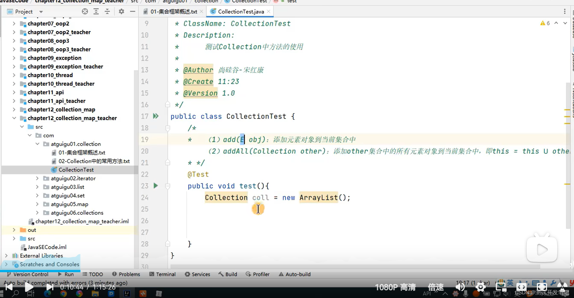Open Auto-build tool window

(x=295, y=274)
